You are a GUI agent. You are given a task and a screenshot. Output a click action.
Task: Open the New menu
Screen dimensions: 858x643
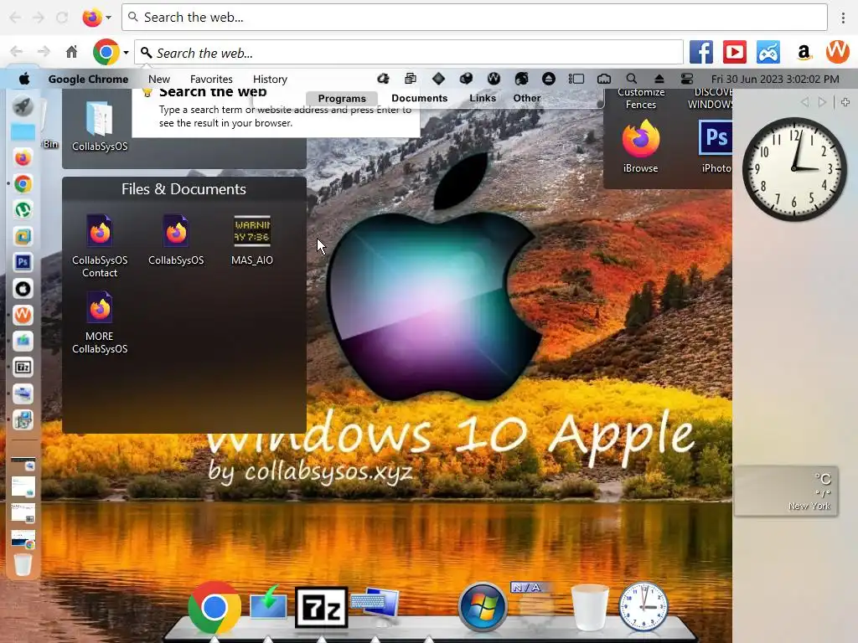158,79
